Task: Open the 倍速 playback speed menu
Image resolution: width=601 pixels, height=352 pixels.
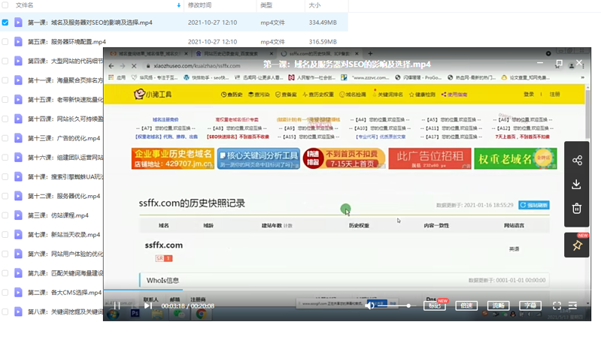Action: coord(466,305)
